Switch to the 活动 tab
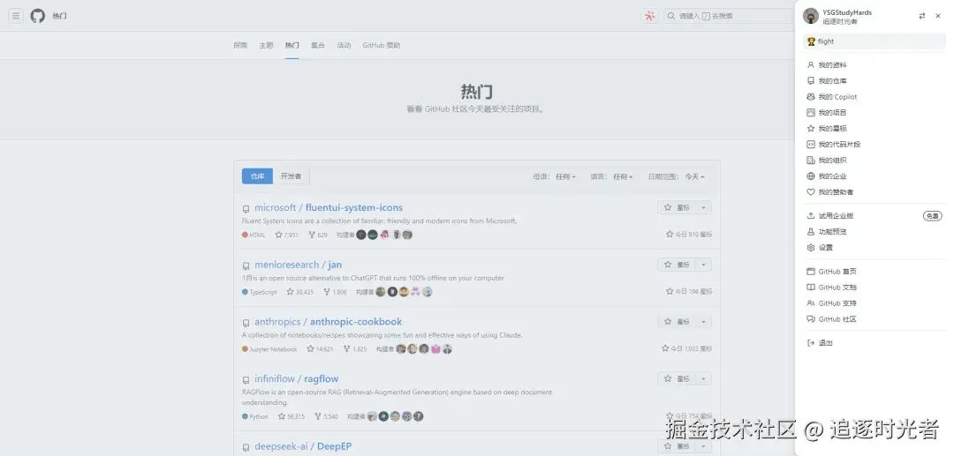Image resolution: width=954 pixels, height=456 pixels. (x=344, y=46)
